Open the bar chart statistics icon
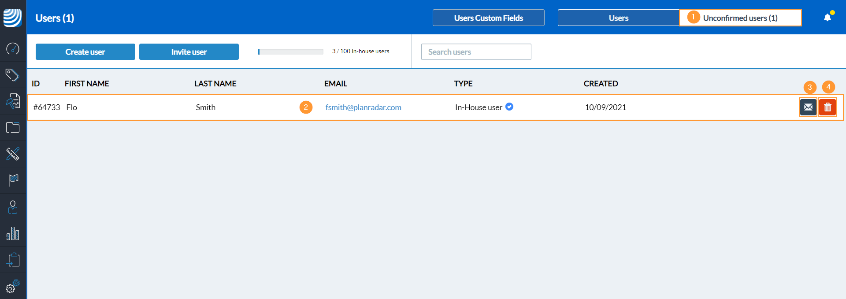Screen dimensions: 846x299 [x=13, y=233]
